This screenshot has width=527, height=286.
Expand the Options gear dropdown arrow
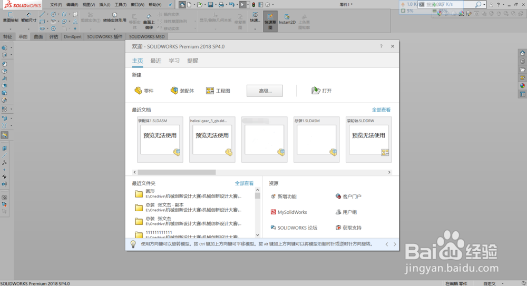click(x=272, y=5)
